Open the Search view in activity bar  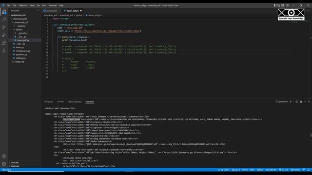(4, 19)
